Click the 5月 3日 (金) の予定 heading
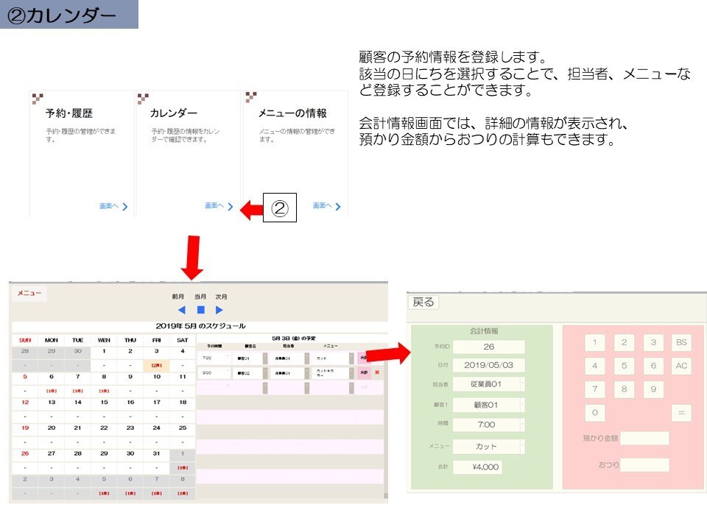This screenshot has width=707, height=530. (x=294, y=339)
